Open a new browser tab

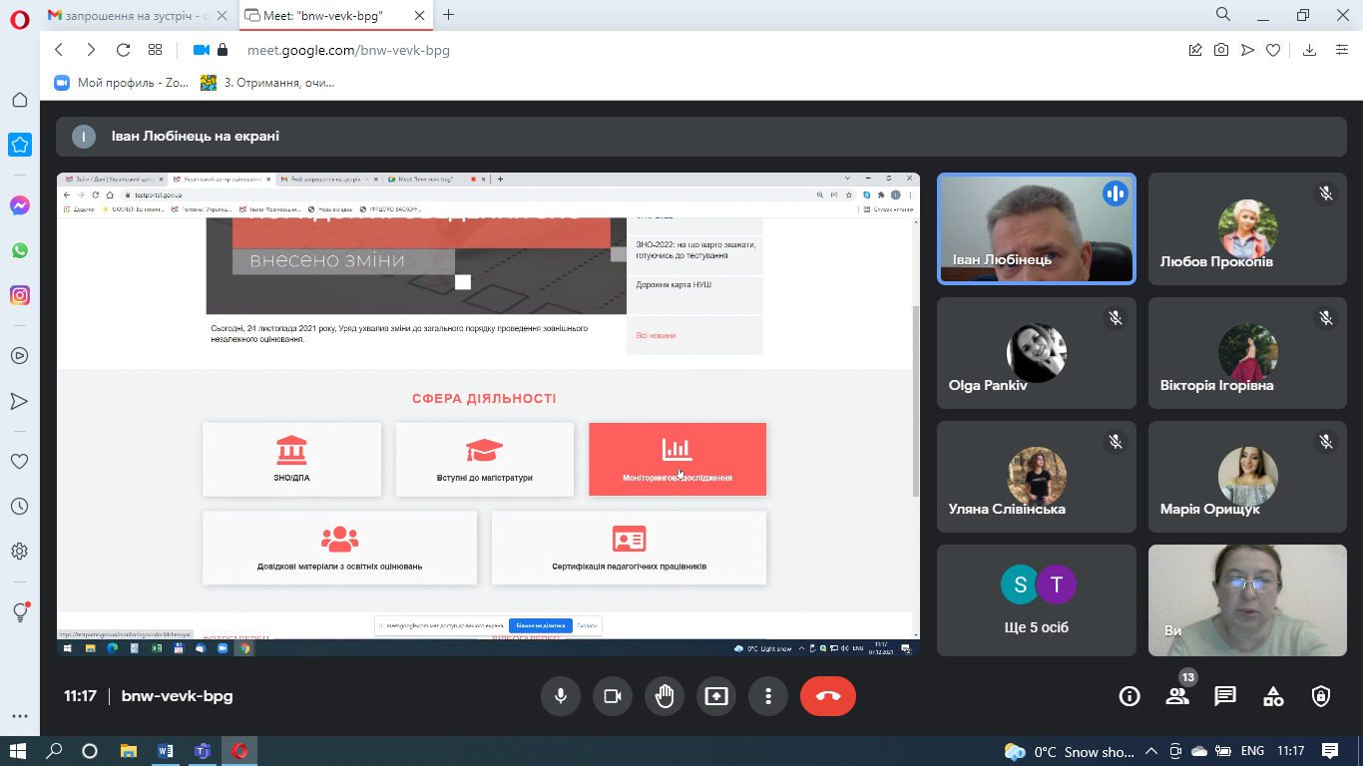(449, 15)
